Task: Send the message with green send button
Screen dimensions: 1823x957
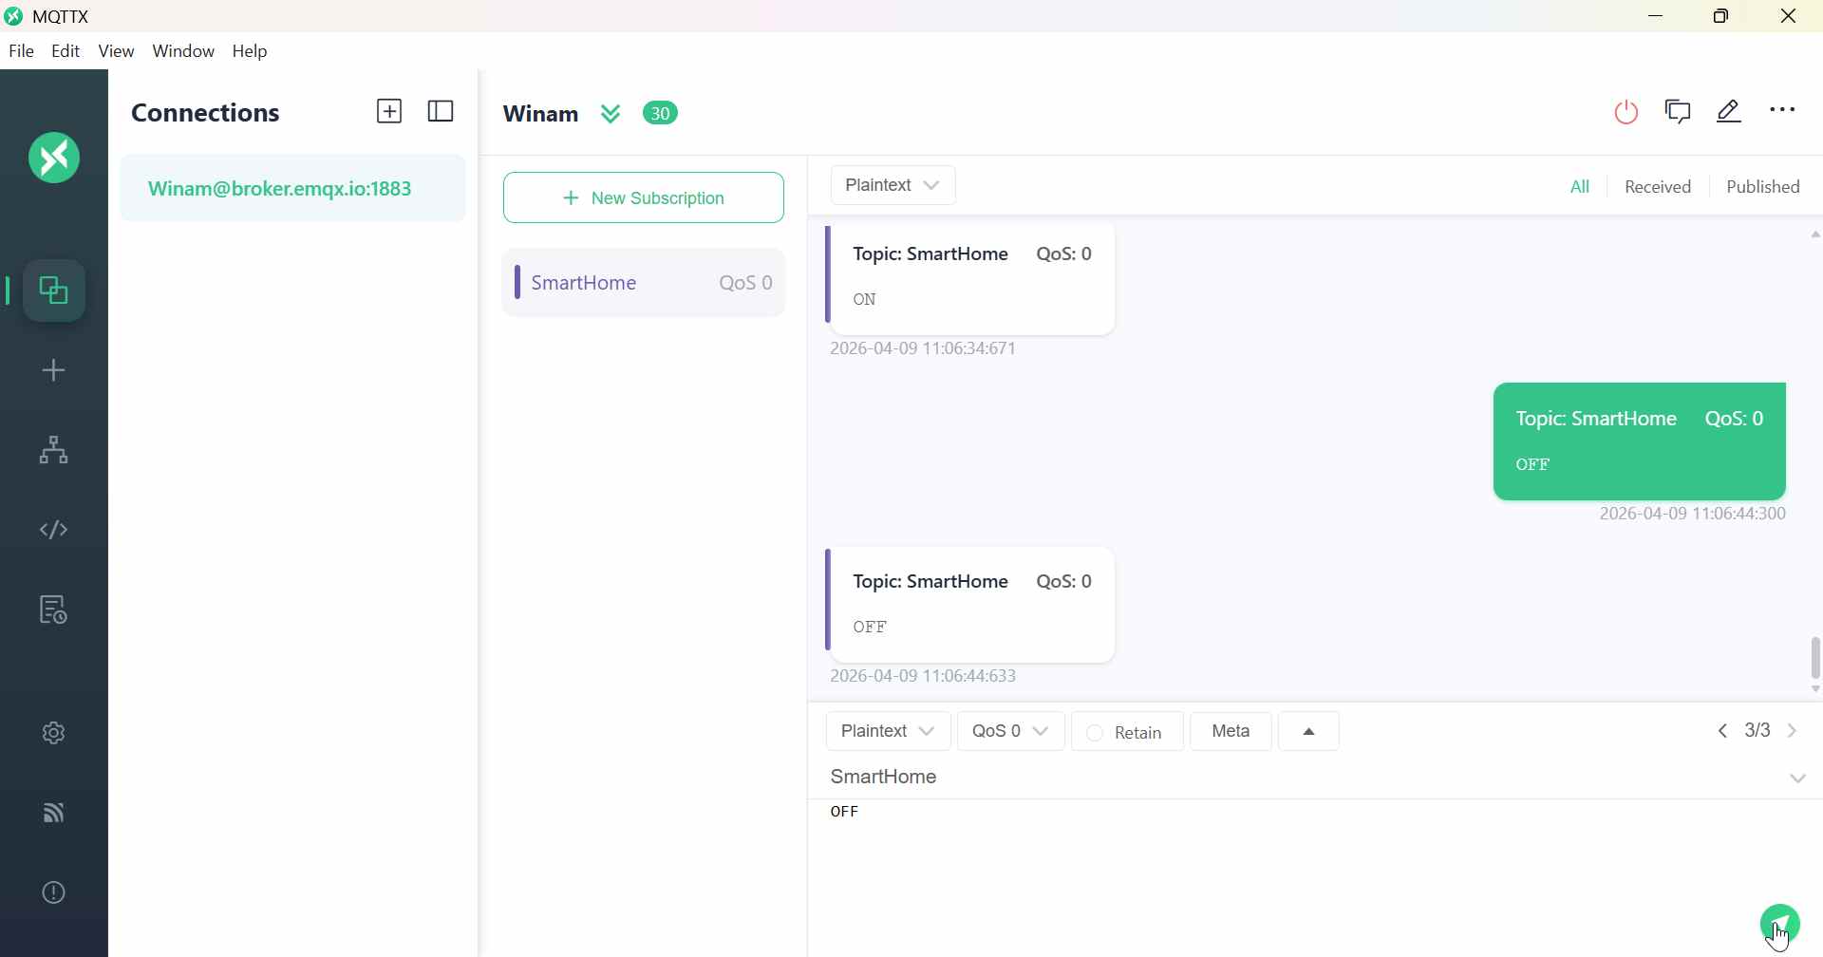Action: [x=1780, y=924]
